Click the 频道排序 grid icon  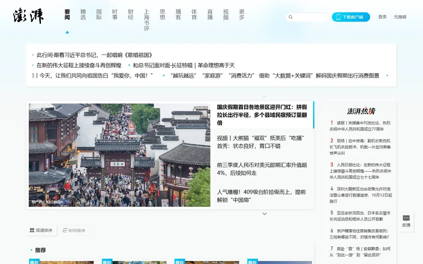click(32, 230)
